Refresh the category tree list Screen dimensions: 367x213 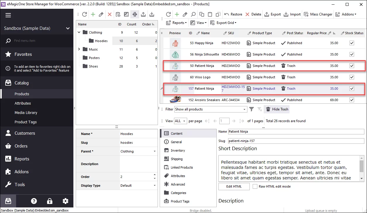85,14
